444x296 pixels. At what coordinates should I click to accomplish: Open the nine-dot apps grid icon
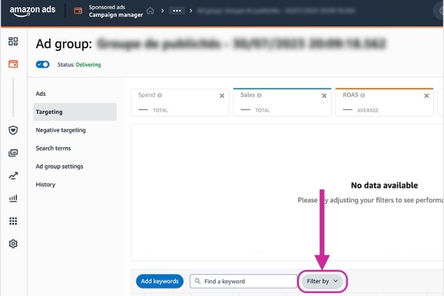[13, 221]
